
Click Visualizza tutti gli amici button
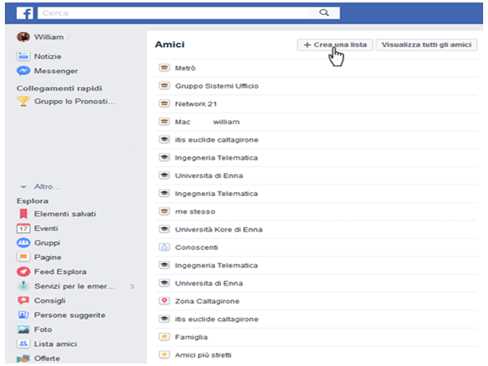426,45
